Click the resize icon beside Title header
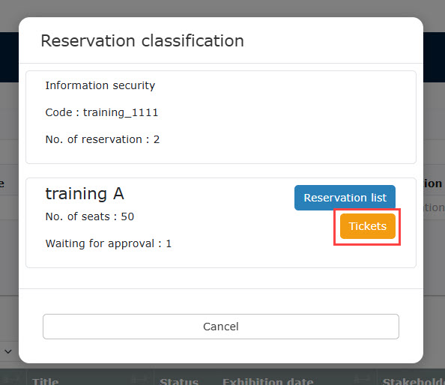 click(x=139, y=379)
